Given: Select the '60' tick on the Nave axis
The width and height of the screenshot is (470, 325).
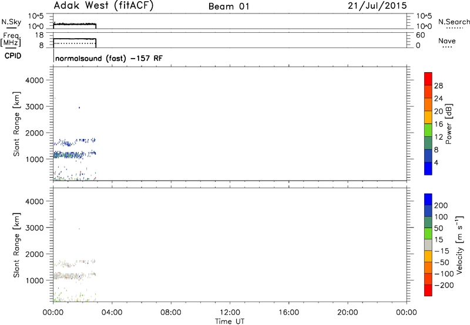Looking at the screenshot, I should [x=420, y=35].
